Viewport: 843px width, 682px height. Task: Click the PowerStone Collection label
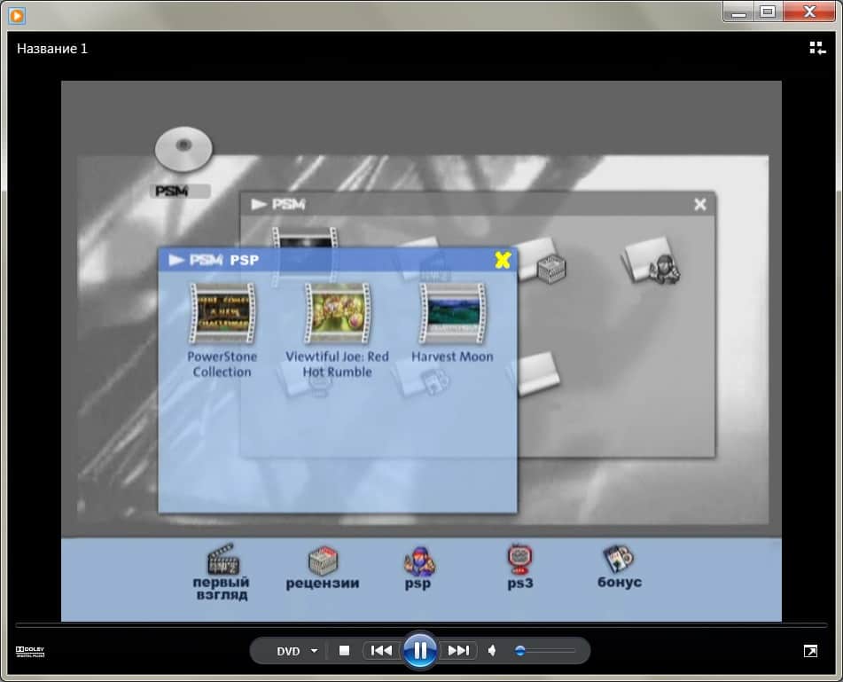pos(222,365)
